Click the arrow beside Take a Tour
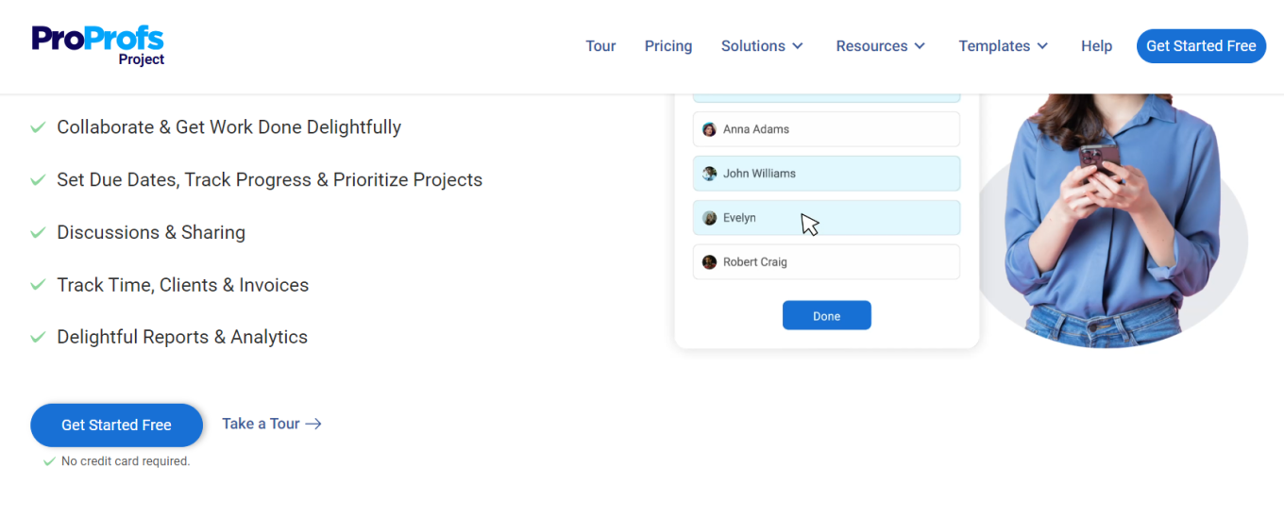 click(313, 425)
